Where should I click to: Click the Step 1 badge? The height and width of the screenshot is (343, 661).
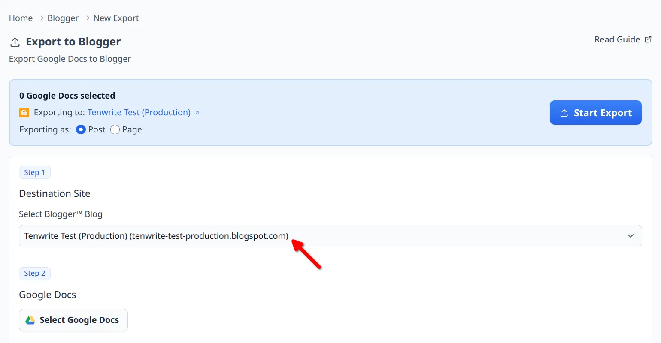coord(35,172)
